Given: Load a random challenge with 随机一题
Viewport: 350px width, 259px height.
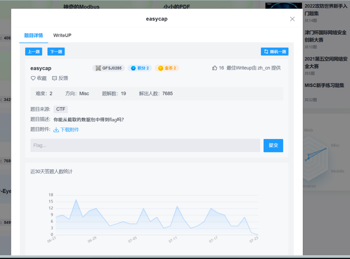Looking at the screenshot, I should coord(274,52).
